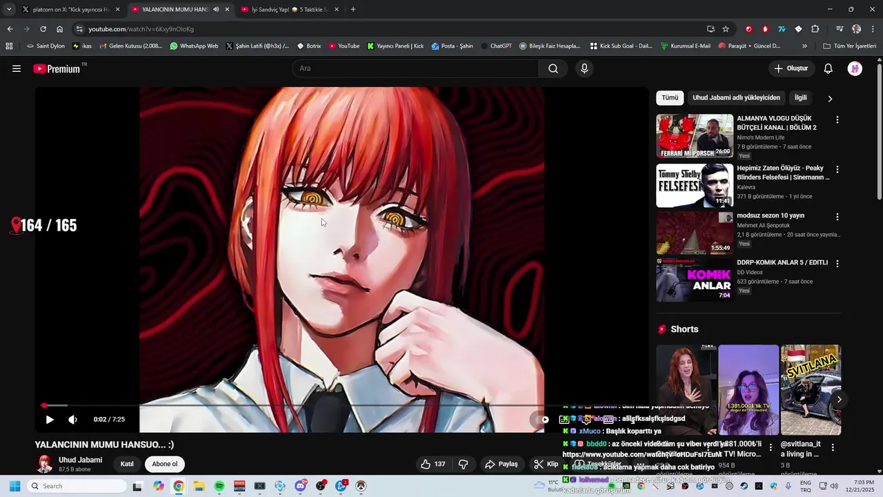883x497 pixels.
Task: Open Botrix bookmark
Action: point(309,46)
